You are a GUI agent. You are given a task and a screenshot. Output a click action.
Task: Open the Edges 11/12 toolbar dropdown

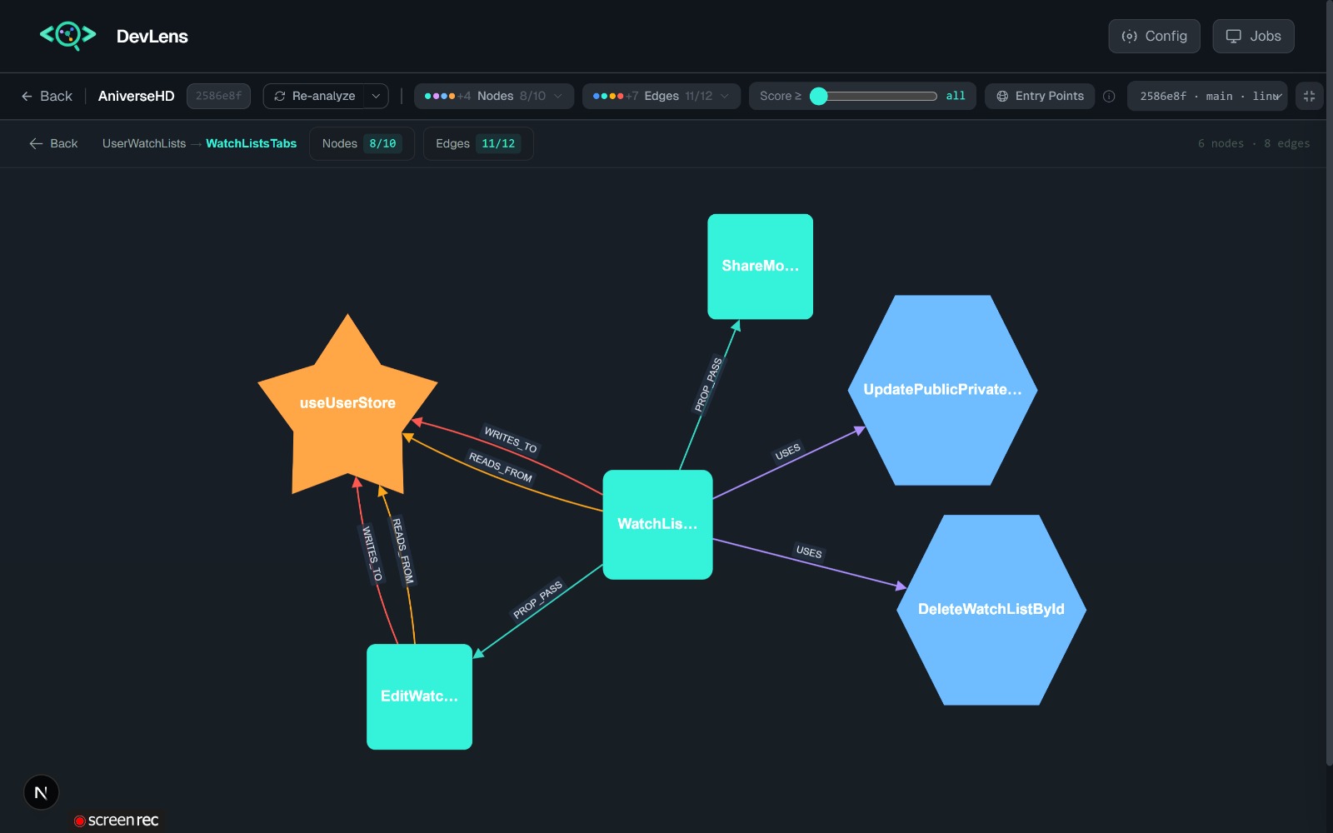(x=662, y=96)
